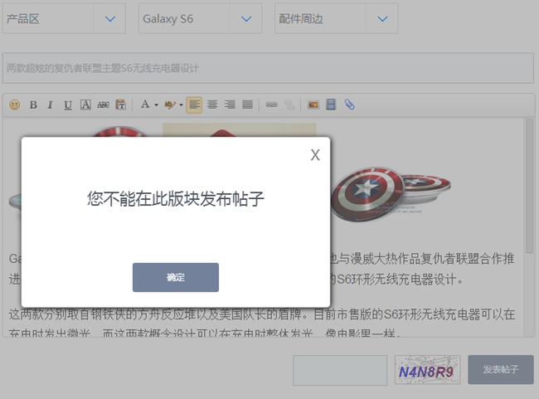Insert a hyperlink with the link icon
This screenshot has height=399, width=539.
[271, 105]
